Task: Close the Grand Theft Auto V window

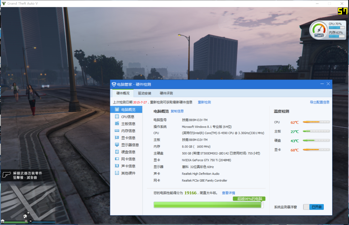Action: (342, 3)
